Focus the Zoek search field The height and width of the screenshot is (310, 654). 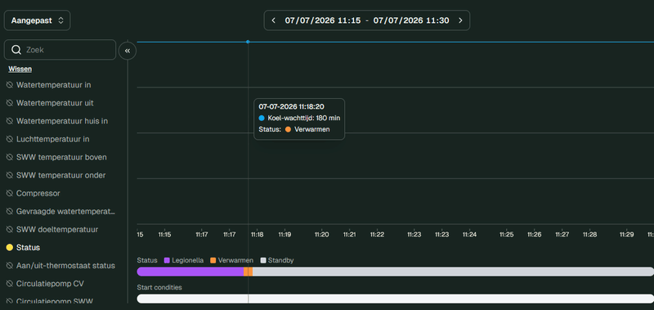(x=60, y=50)
